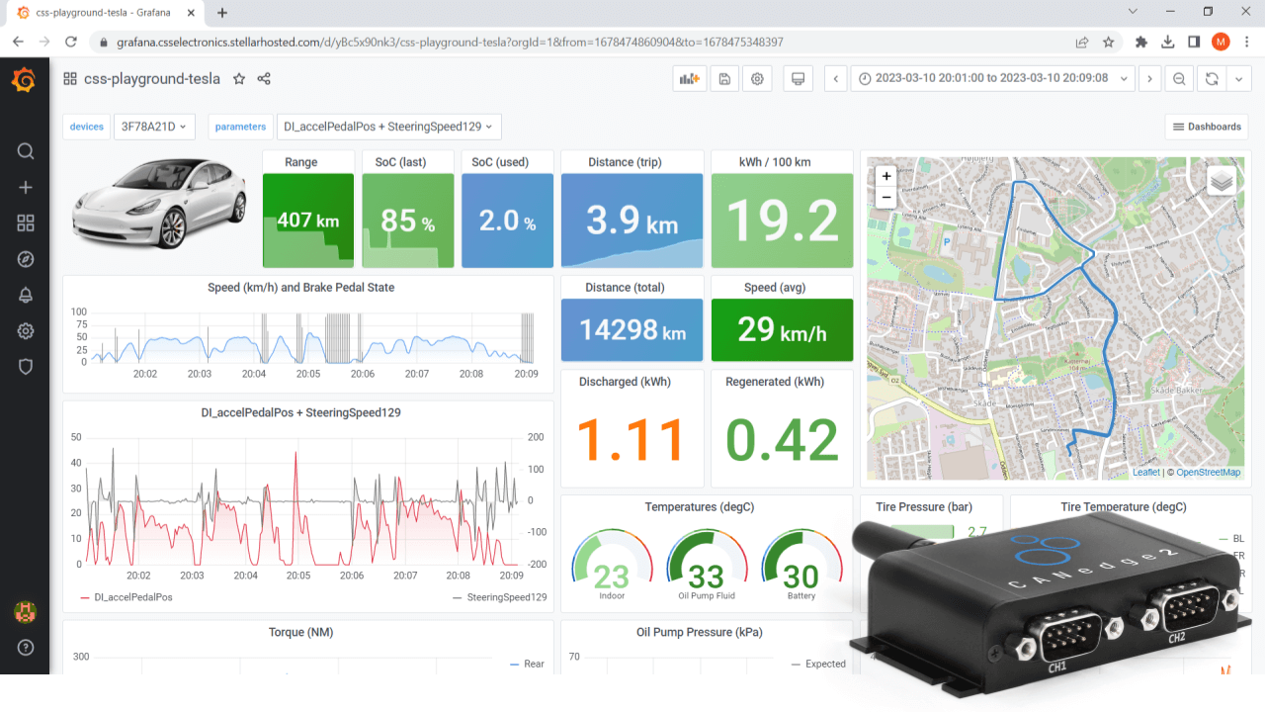Expand the parameters selection dropdown

(387, 127)
